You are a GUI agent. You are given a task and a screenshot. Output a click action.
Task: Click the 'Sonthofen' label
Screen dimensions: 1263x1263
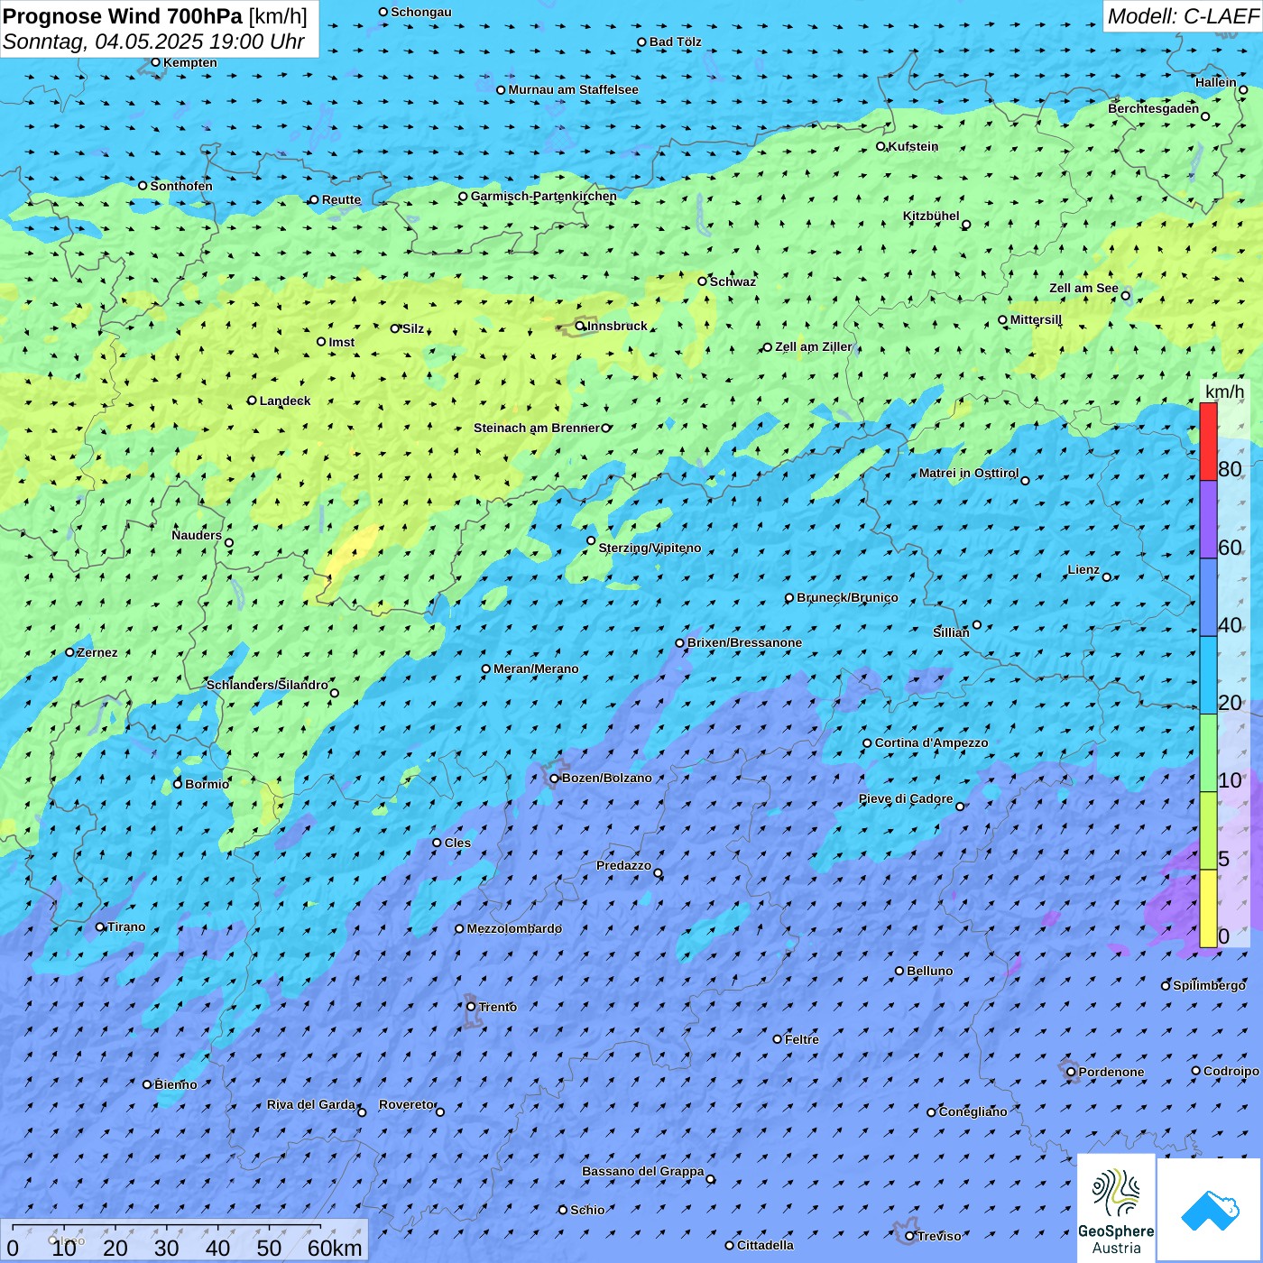181,186
